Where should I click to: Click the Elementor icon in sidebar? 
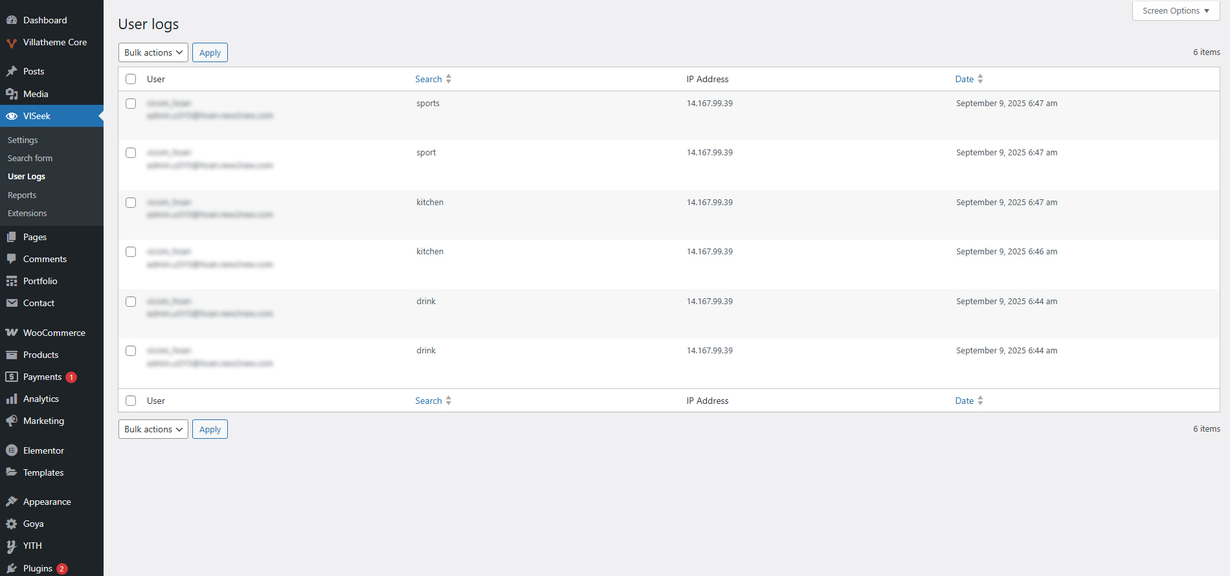click(x=12, y=450)
